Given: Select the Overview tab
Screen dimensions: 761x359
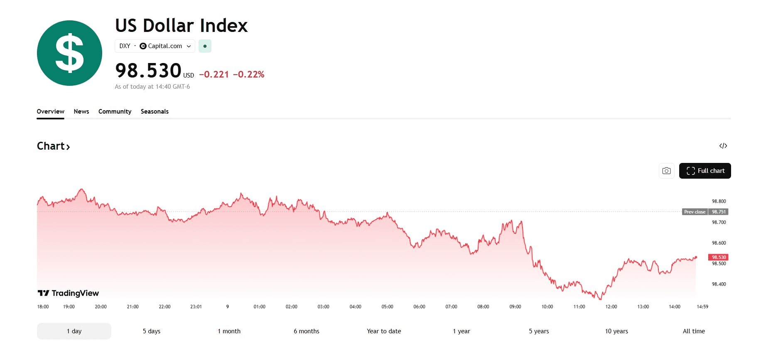Looking at the screenshot, I should pyautogui.click(x=50, y=112).
